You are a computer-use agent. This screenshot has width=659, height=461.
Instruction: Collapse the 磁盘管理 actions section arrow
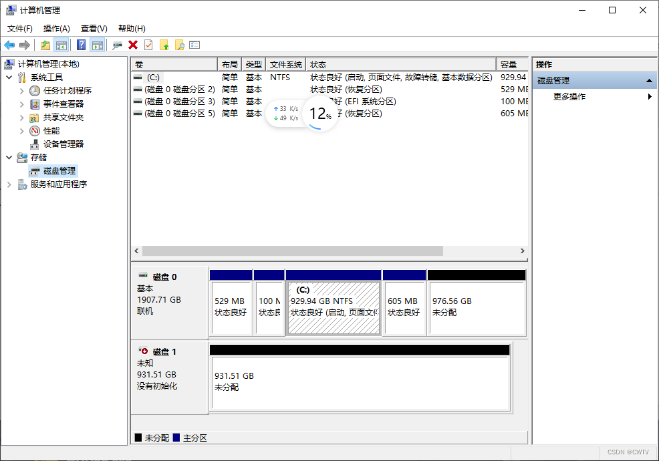[649, 81]
